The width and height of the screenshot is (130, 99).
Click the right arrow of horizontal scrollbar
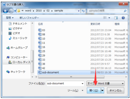click(x=126, y=77)
